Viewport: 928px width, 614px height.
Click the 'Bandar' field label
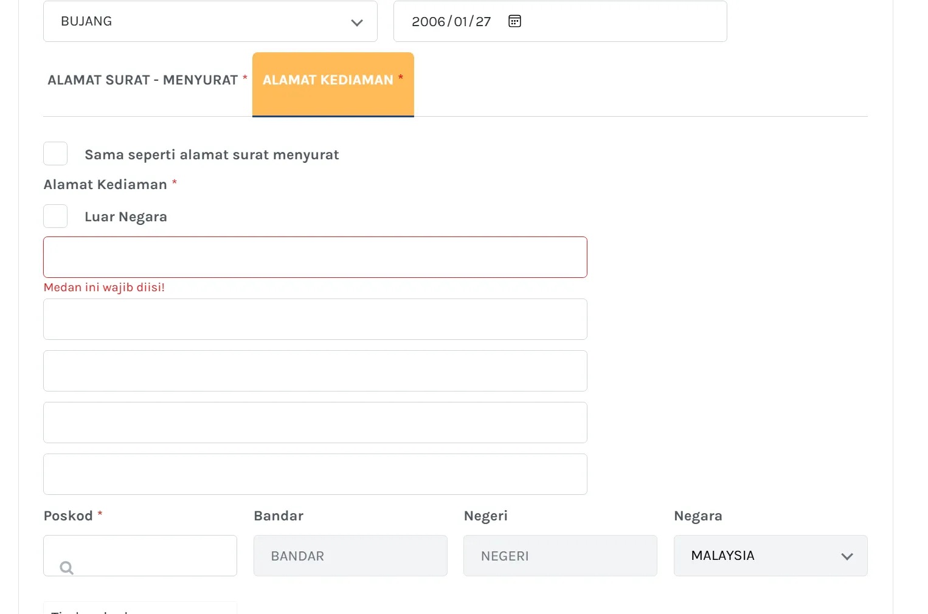279,516
